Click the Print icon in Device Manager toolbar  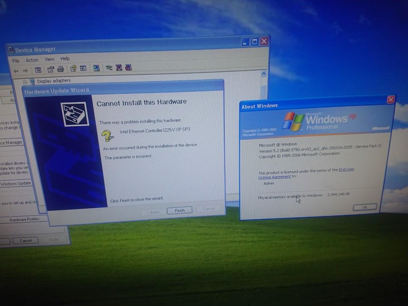tap(61, 69)
